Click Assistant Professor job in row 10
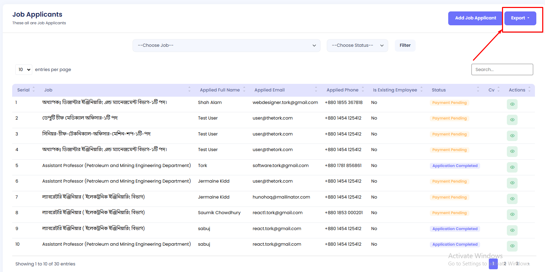The width and height of the screenshot is (545, 272). point(117,244)
